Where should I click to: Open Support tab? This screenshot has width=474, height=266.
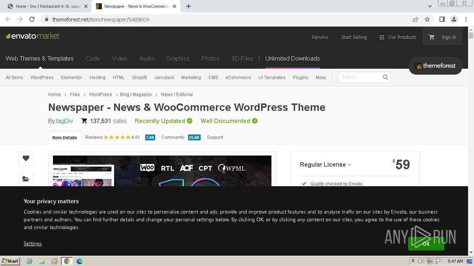click(x=215, y=137)
